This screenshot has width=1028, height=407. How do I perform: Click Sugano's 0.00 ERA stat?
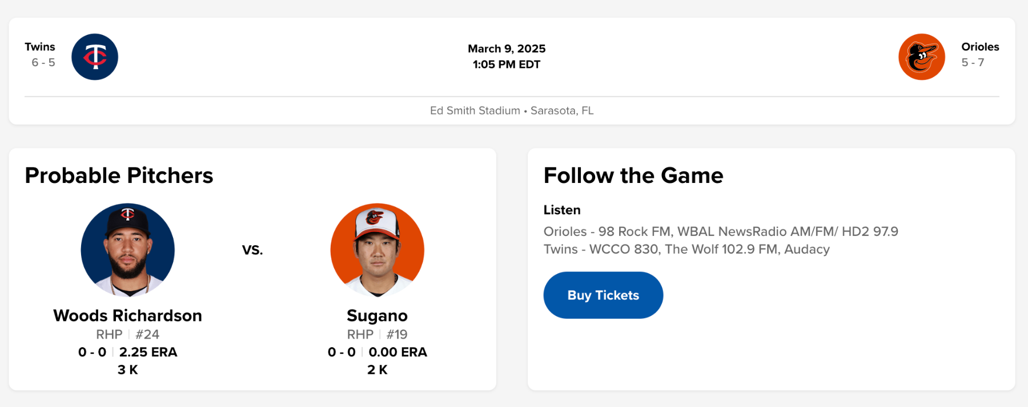[x=397, y=352]
